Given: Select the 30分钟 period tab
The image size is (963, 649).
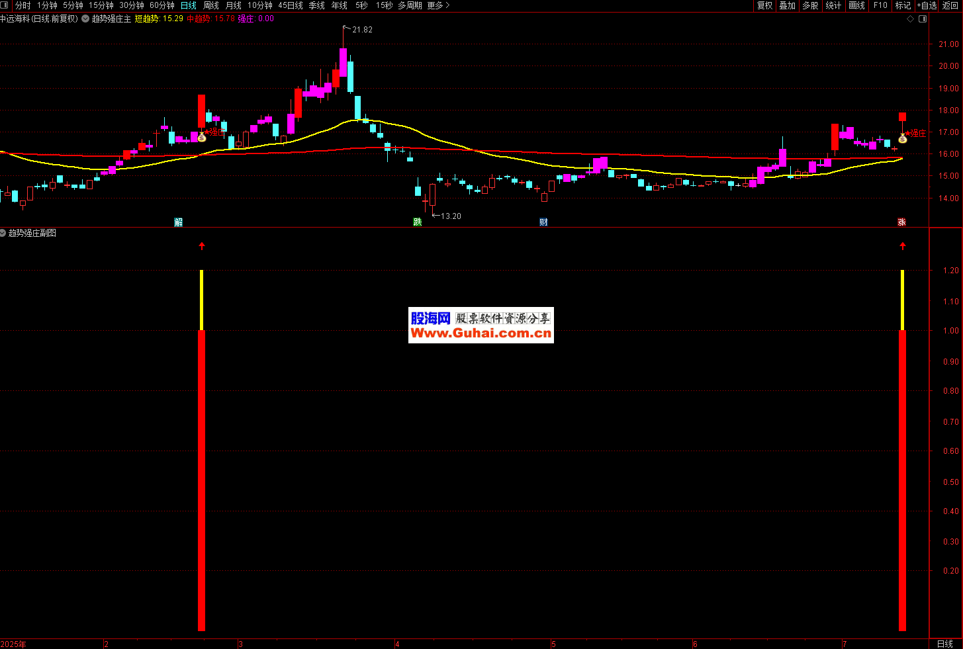Looking at the screenshot, I should (132, 5).
